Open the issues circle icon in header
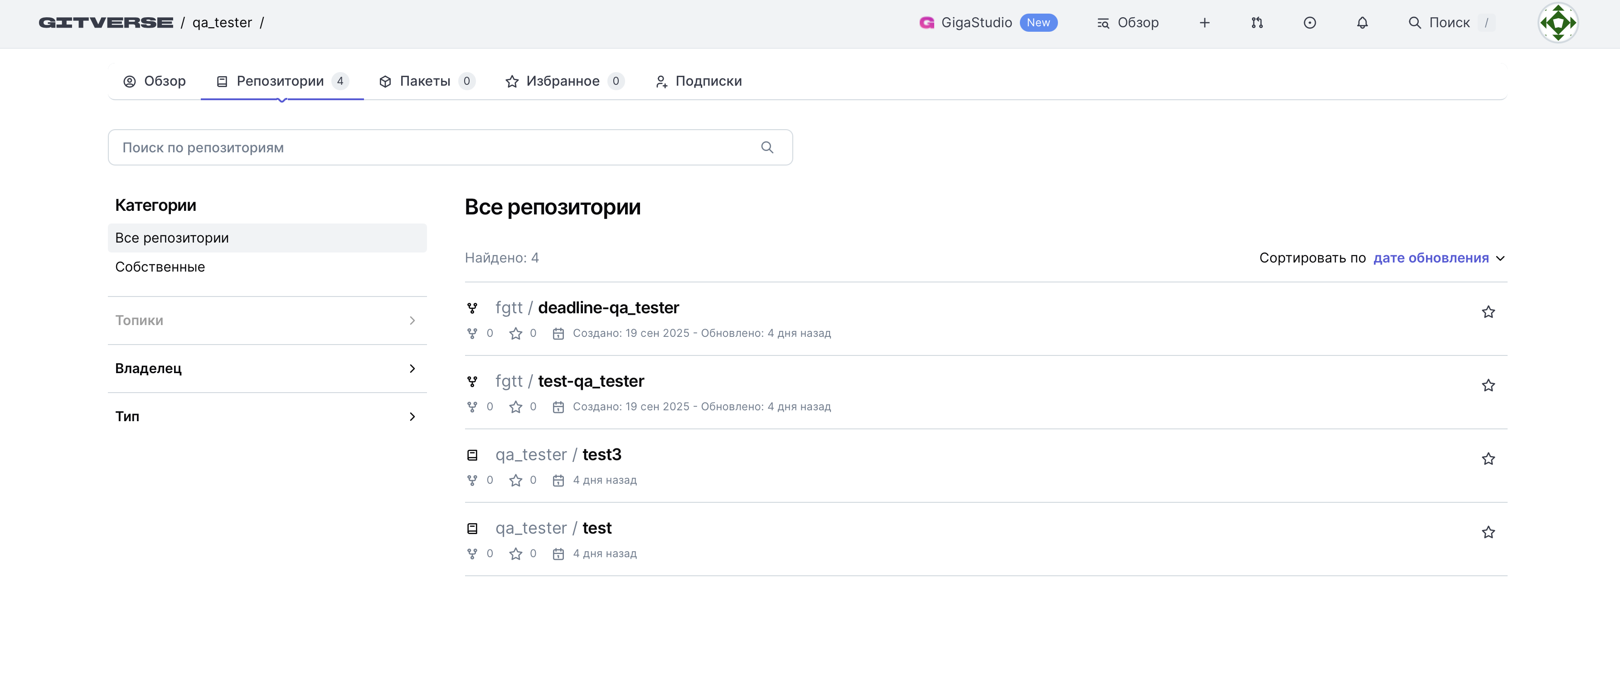This screenshot has height=700, width=1620. click(1310, 23)
